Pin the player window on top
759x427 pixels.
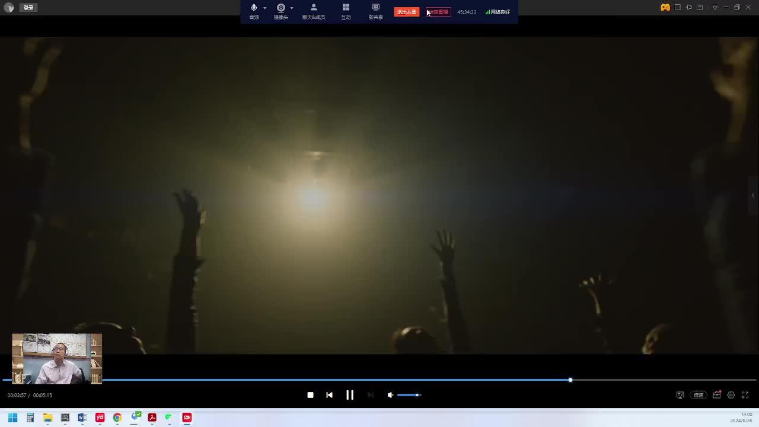(x=689, y=7)
